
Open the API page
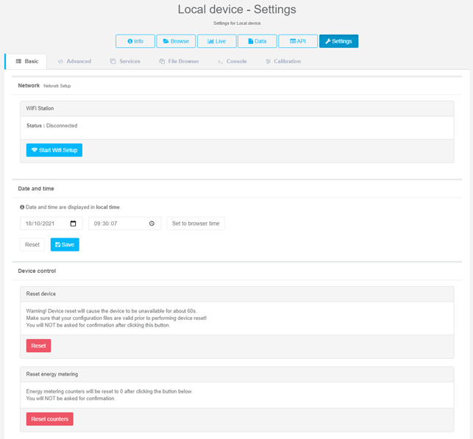(x=297, y=41)
